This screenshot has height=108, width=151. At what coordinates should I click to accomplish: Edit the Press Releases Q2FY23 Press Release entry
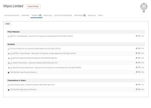(136, 36)
